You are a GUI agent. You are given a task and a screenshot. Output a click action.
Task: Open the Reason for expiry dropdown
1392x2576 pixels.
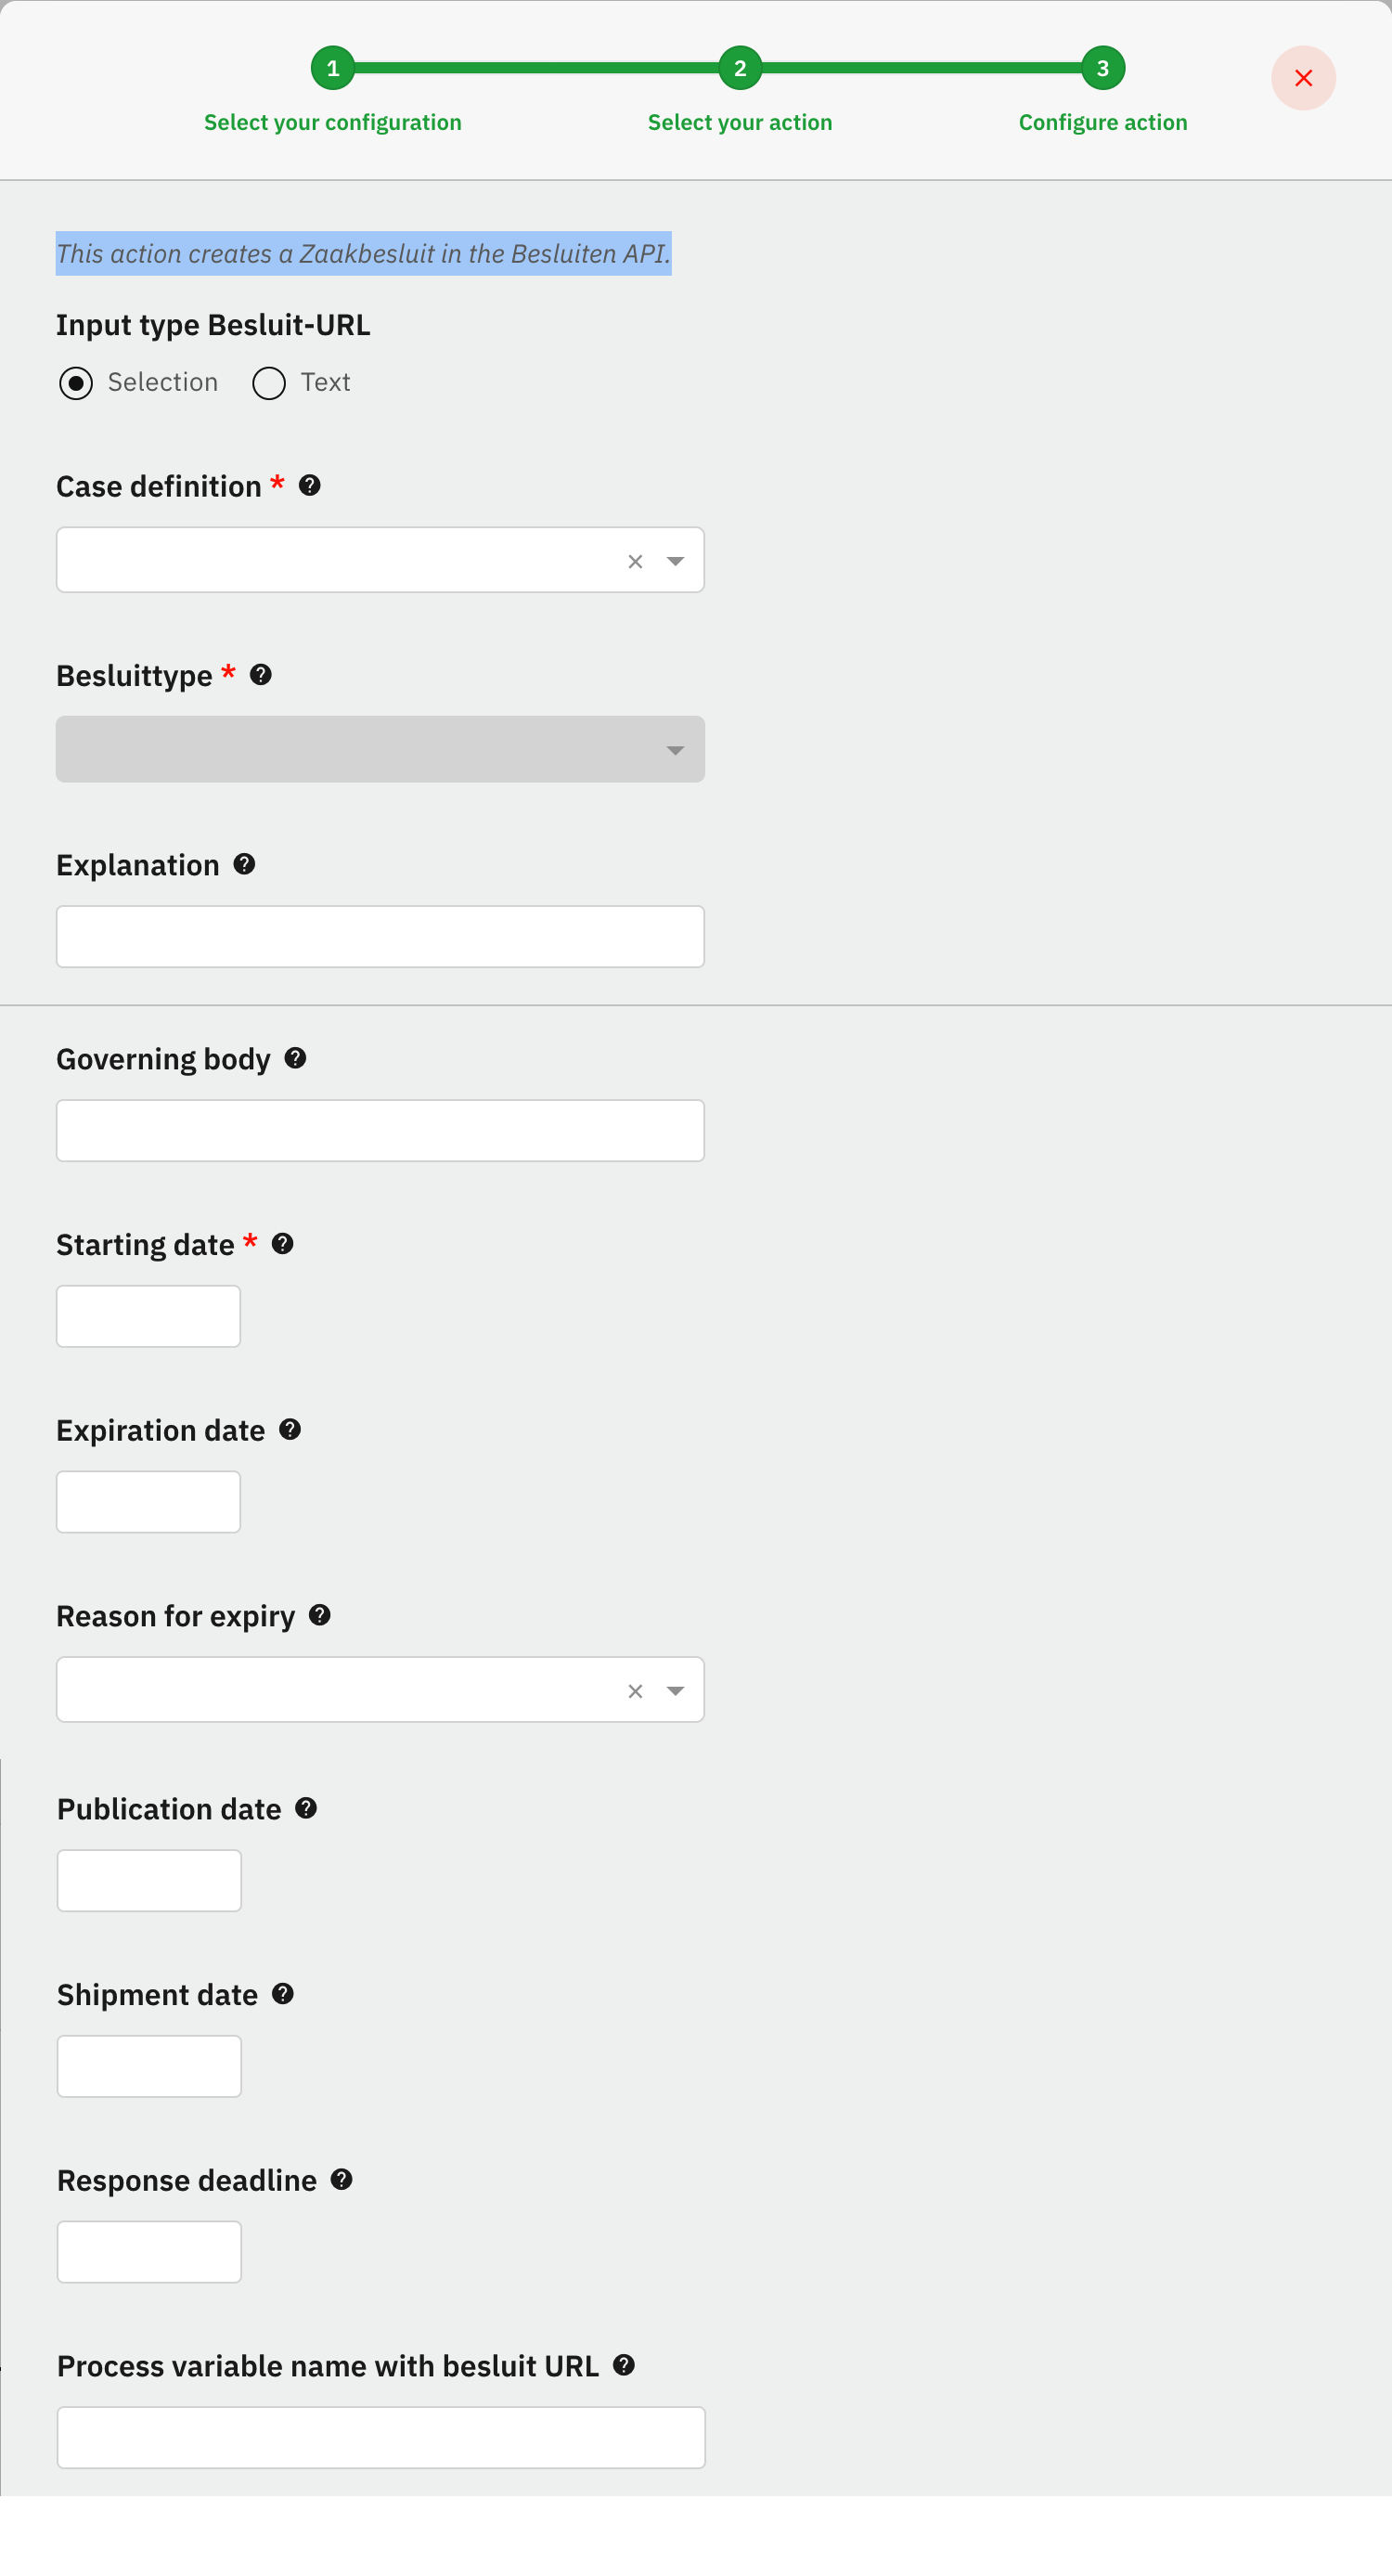pyautogui.click(x=676, y=1691)
